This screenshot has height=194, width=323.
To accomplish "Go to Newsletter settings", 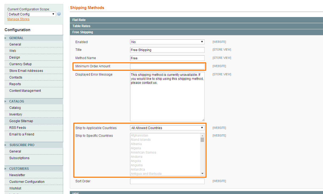I will pyautogui.click(x=17, y=175).
